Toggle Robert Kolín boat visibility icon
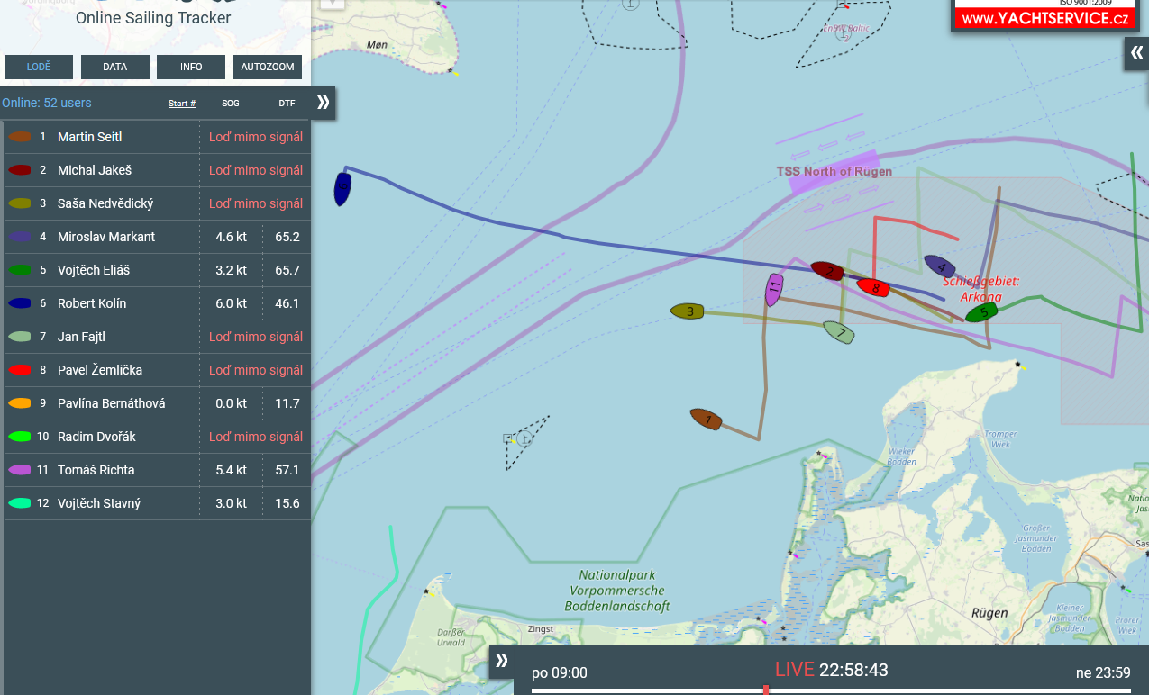The image size is (1149, 695). point(20,303)
